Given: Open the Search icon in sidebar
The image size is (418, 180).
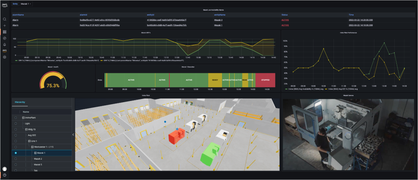Looking at the screenshot, I should click(4, 19).
